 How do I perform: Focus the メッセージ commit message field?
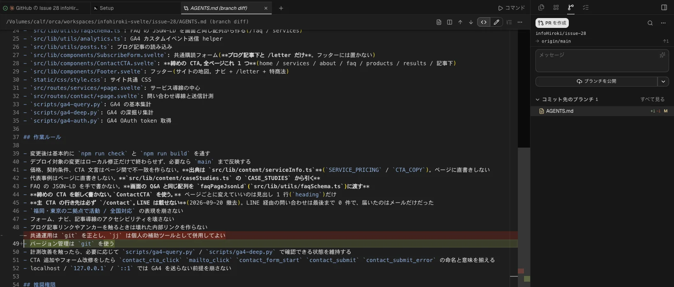point(602,61)
